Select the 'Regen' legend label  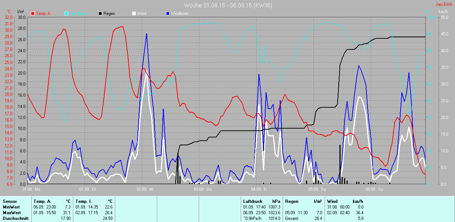click(x=109, y=13)
